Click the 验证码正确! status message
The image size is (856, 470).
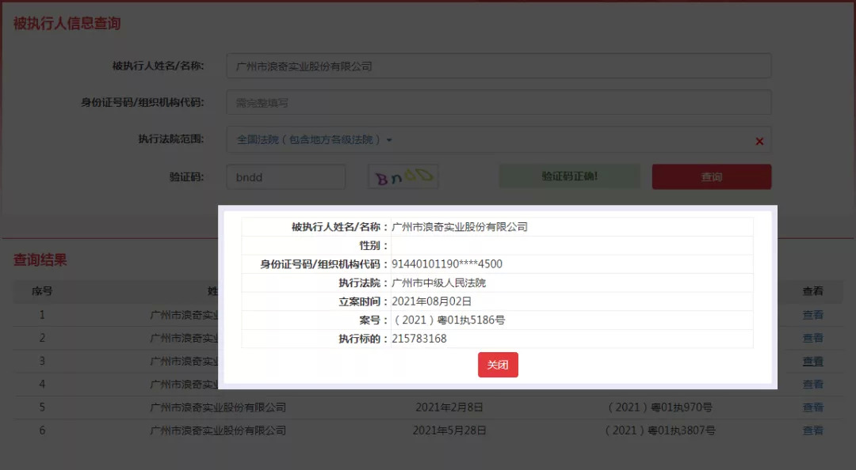569,176
